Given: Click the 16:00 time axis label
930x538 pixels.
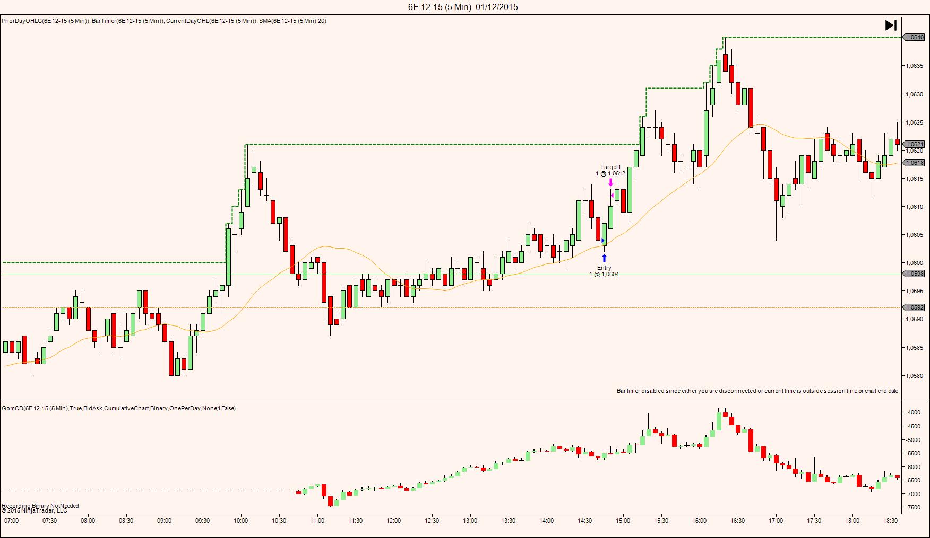Looking at the screenshot, I should click(x=699, y=521).
